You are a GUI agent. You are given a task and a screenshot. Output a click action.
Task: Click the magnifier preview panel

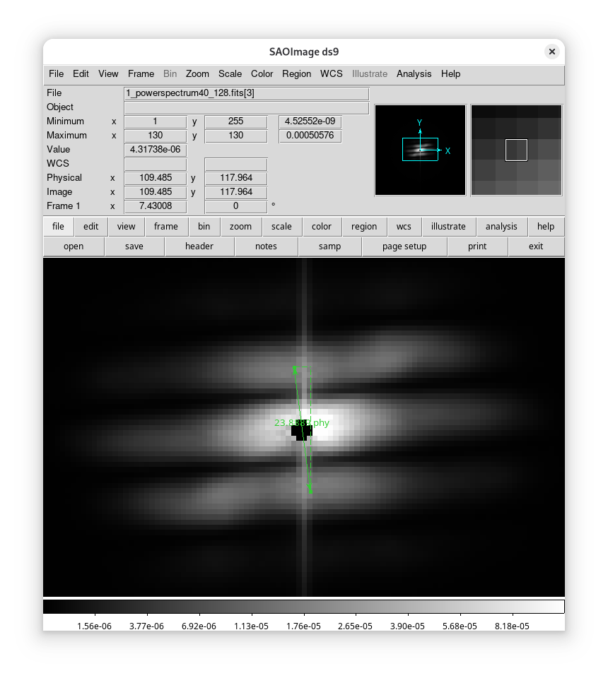(516, 150)
